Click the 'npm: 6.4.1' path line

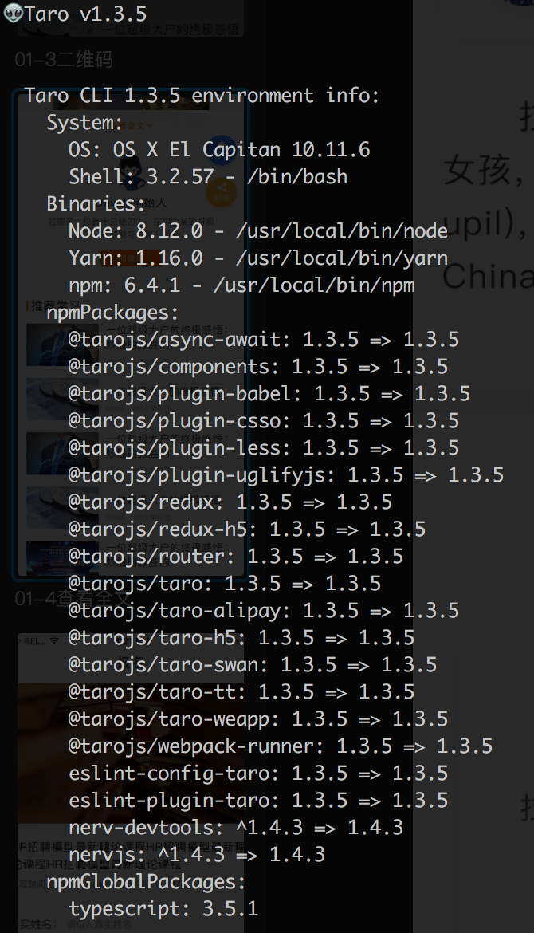point(241,285)
